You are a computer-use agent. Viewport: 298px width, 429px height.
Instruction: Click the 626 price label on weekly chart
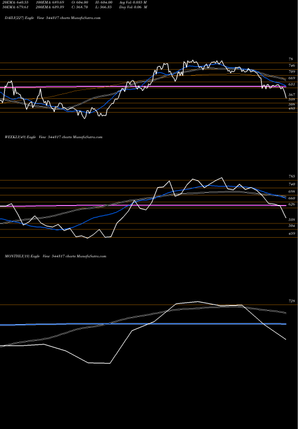tap(291, 204)
